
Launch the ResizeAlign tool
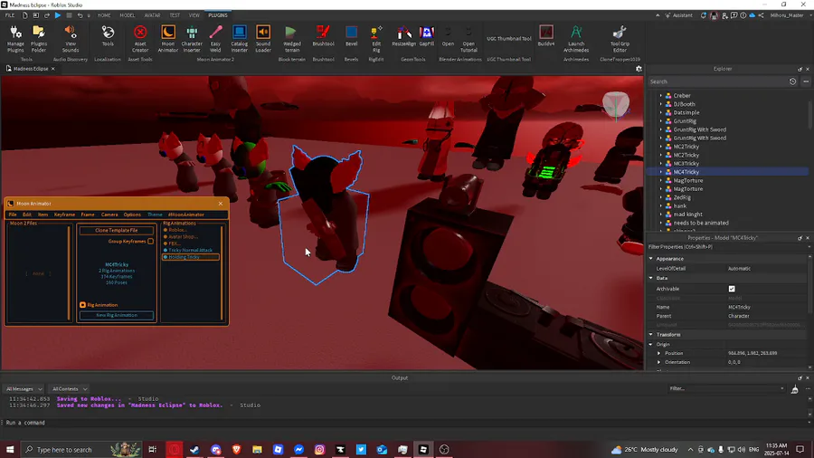coord(404,36)
